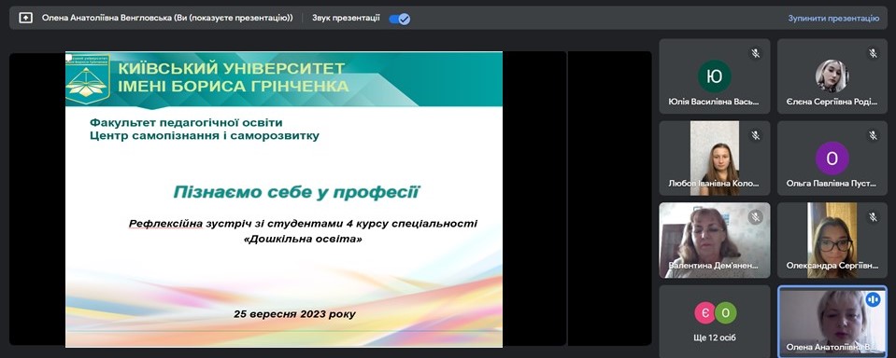
Task: Click muted mic icon on Єлена Сергіївна tile
Action: point(873,53)
